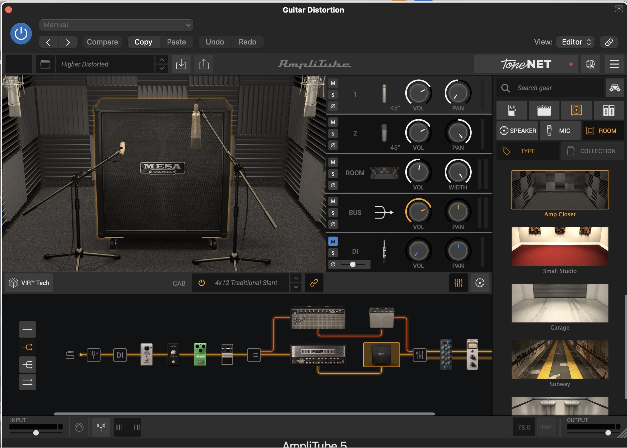Click the ROOM WIDTH knob
627x448 pixels.
point(458,172)
